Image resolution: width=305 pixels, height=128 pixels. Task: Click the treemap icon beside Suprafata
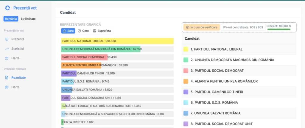pyautogui.click(x=94, y=31)
